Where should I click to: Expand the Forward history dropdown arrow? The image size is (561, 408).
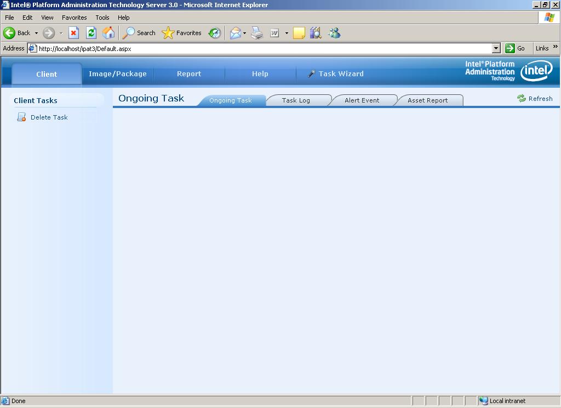(61, 33)
